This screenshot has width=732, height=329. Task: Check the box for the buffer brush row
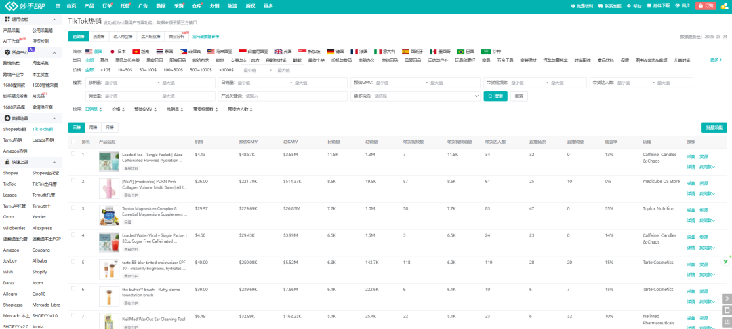click(x=73, y=289)
